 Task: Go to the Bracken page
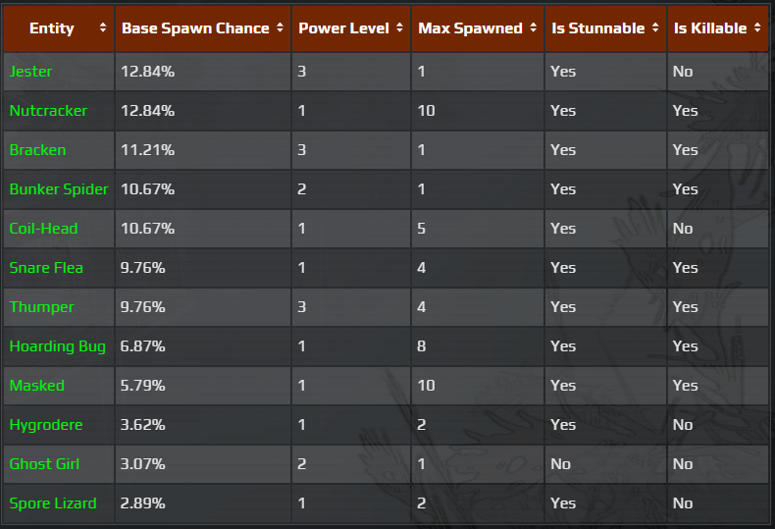[38, 150]
